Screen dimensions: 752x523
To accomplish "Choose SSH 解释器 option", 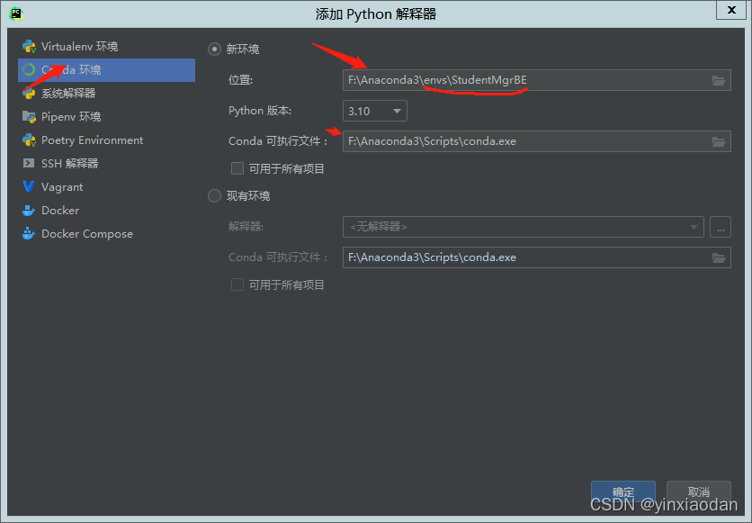I will coord(106,163).
